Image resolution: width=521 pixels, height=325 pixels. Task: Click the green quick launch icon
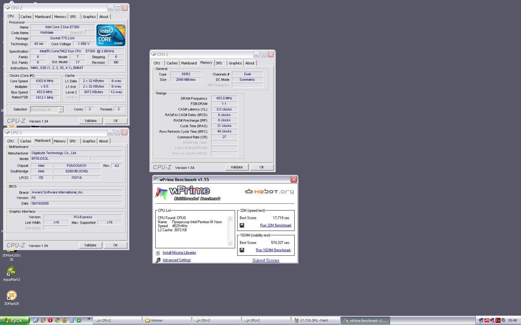click(x=79, y=320)
